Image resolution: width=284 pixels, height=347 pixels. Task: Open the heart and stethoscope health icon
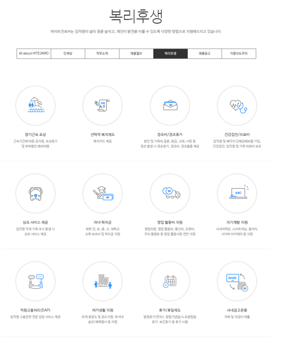[x=237, y=105]
